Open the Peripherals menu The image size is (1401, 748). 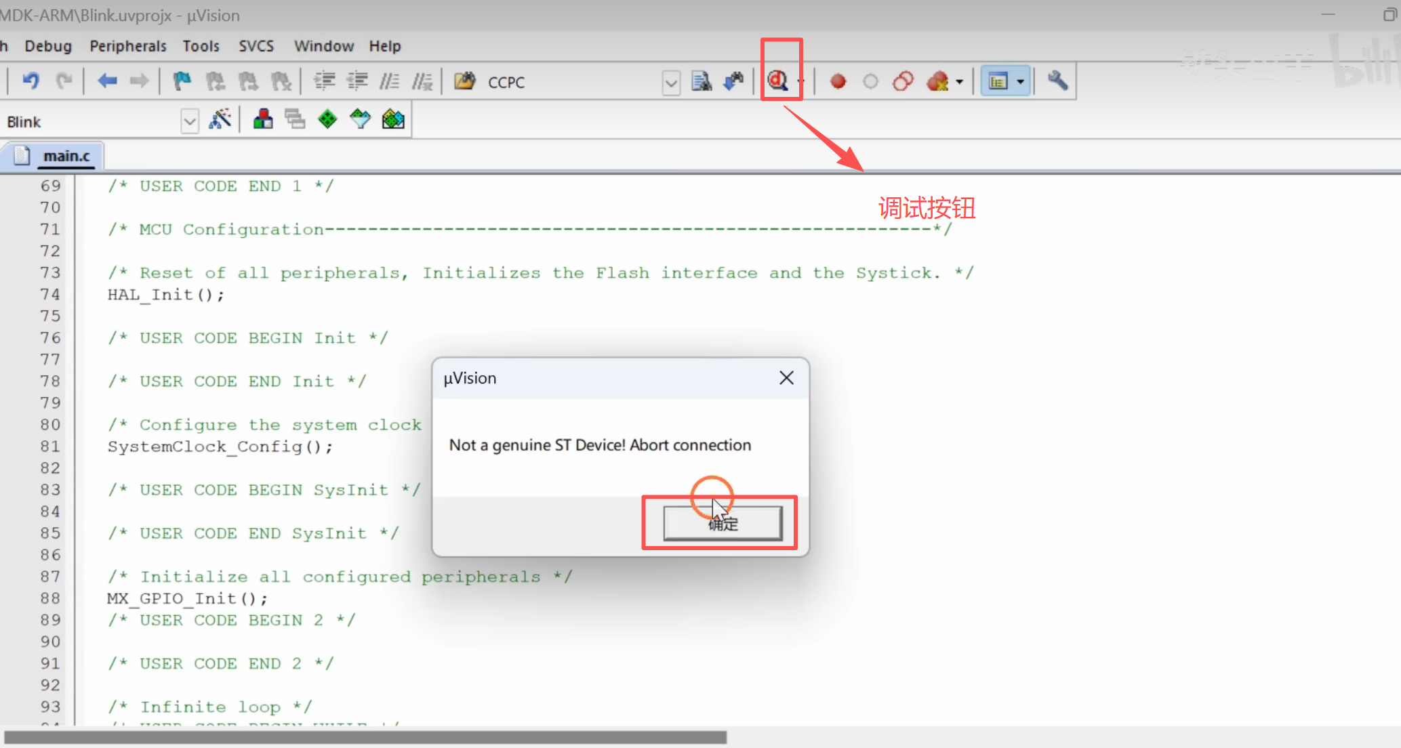[127, 46]
